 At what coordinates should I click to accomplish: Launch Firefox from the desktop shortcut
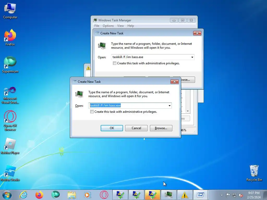10,37
